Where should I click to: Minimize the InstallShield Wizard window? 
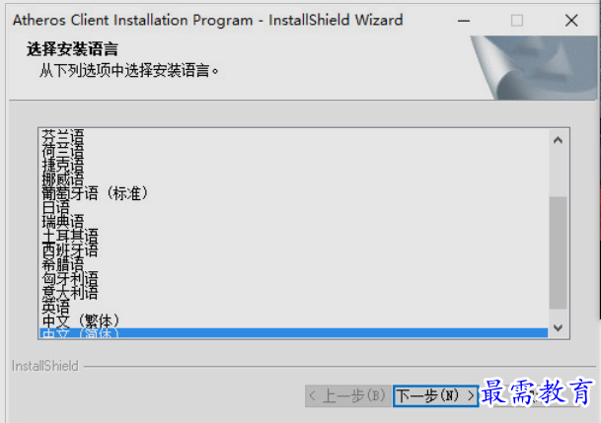coord(464,21)
